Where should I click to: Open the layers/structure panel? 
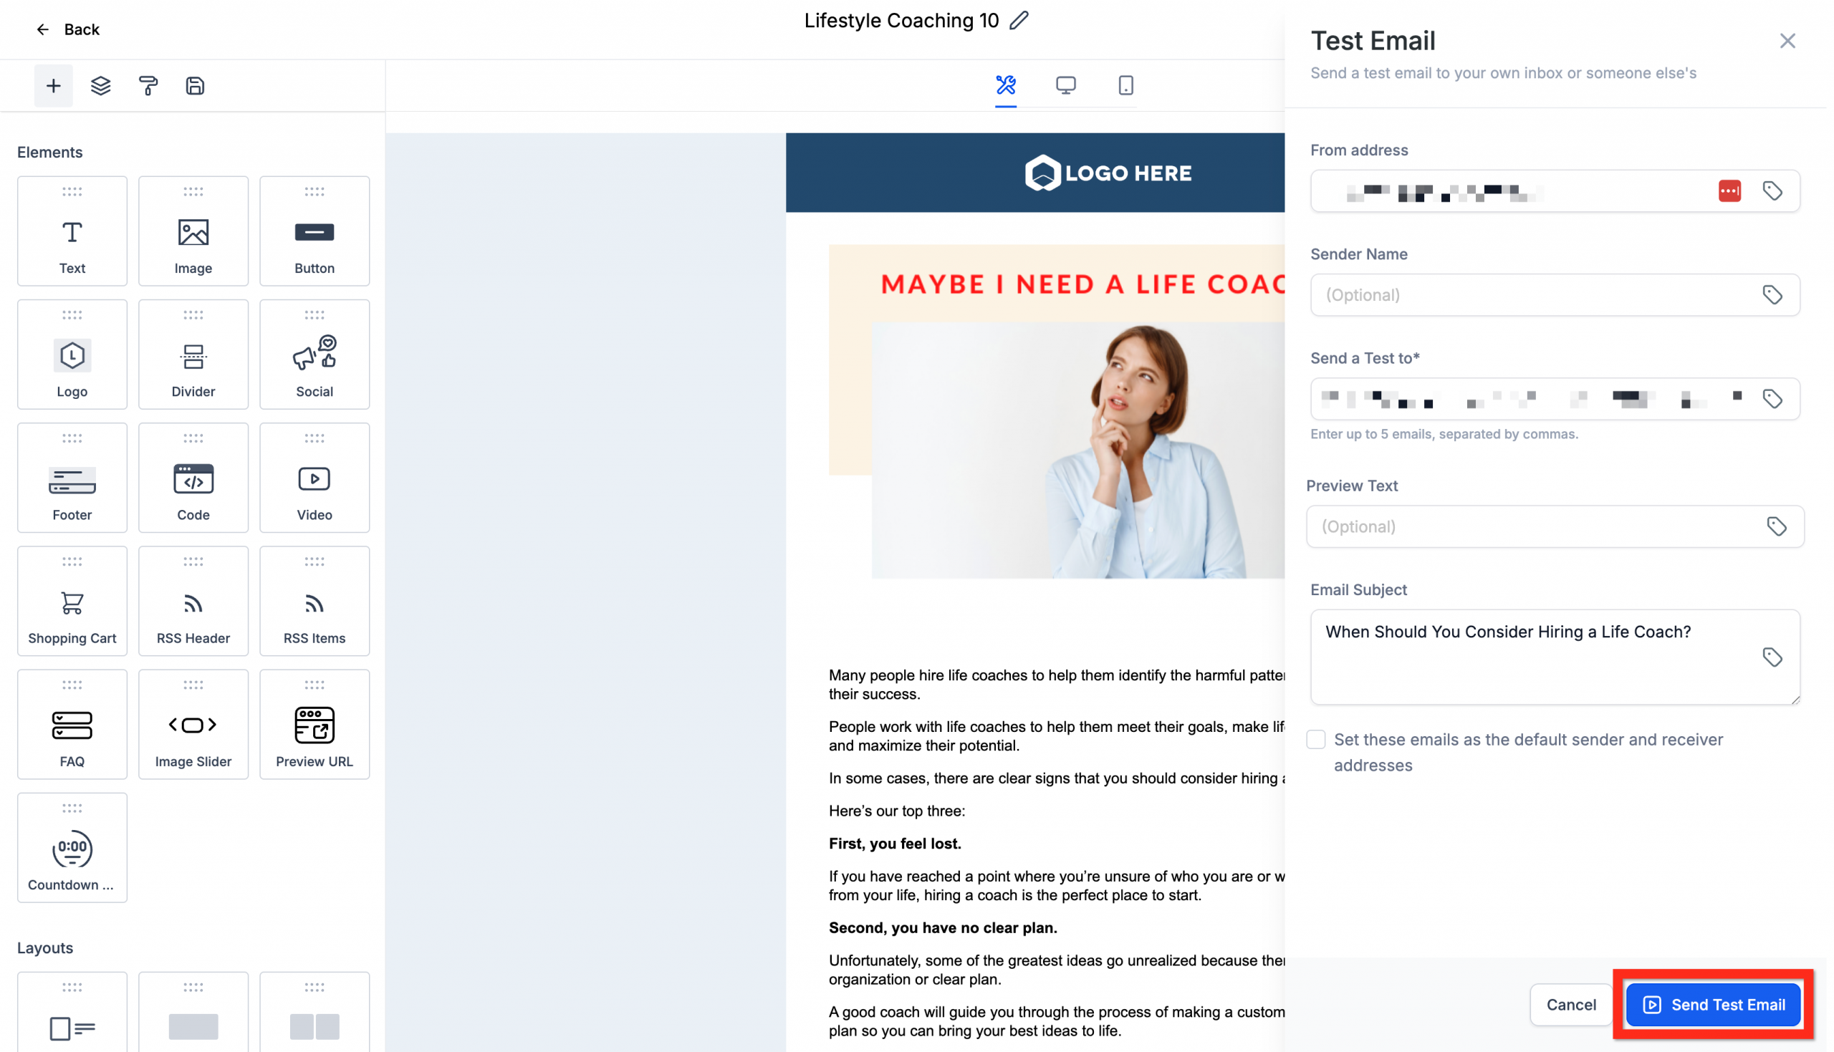tap(100, 85)
